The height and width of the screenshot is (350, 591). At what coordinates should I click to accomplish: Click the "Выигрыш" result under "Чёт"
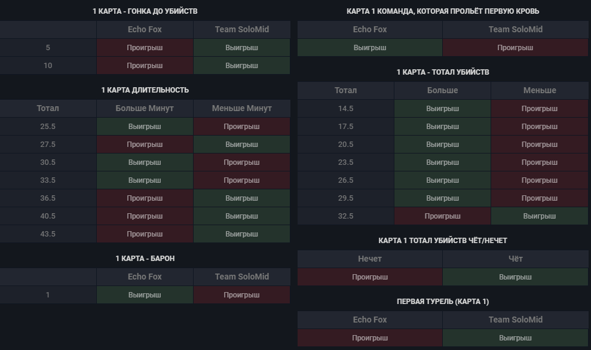pos(515,277)
